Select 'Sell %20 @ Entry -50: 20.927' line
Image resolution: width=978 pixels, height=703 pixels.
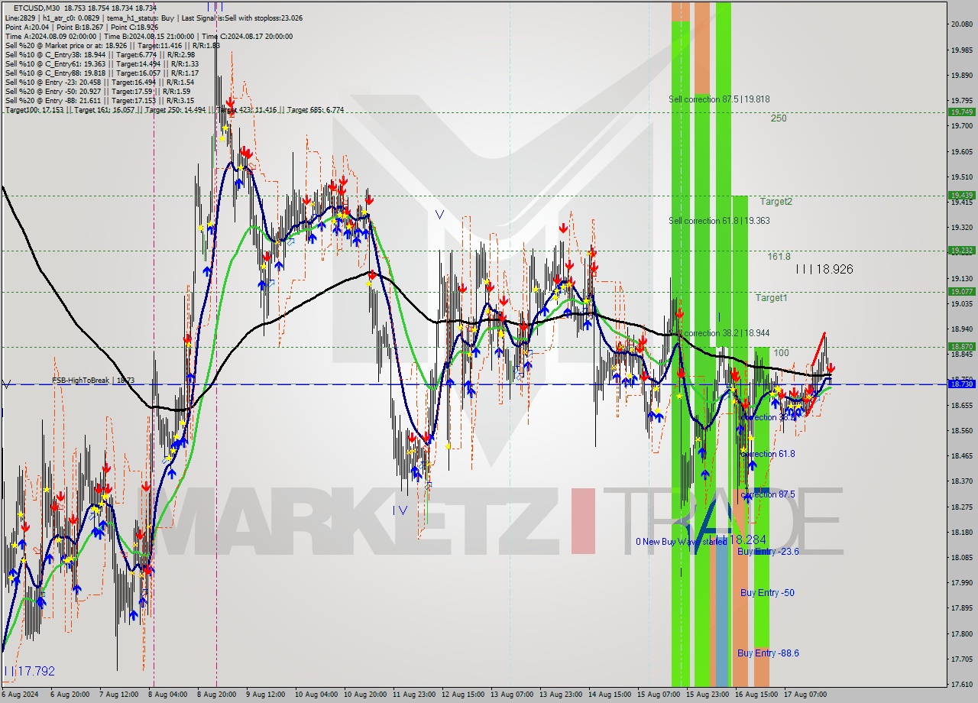[98, 91]
